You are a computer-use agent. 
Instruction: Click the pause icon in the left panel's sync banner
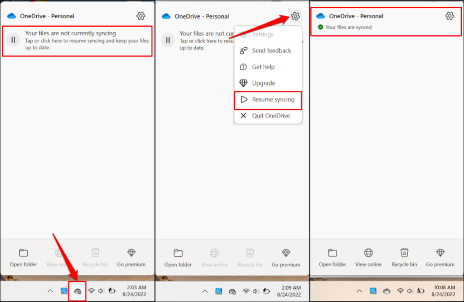click(13, 39)
